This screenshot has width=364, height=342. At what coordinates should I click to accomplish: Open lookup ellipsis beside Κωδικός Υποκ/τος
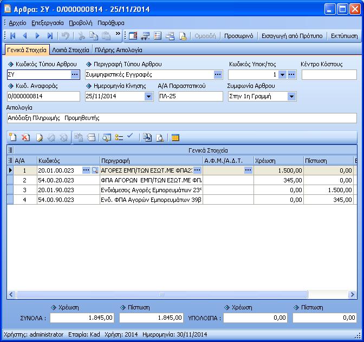tap(291, 75)
